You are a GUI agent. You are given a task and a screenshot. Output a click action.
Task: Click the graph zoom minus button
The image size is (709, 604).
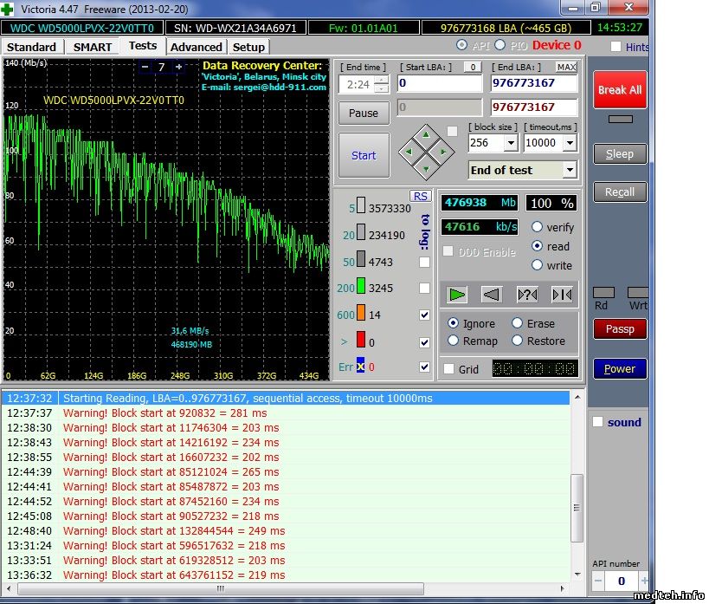coord(145,67)
